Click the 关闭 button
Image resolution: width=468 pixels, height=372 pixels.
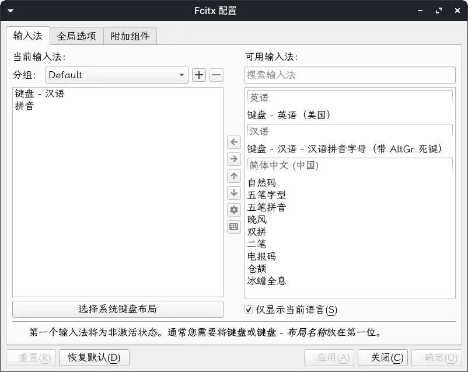383,357
